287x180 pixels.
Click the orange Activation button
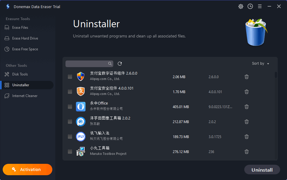(28, 170)
